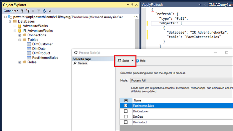
Task: Click the Help icon in Process Table dialog
Action: tap(137, 61)
